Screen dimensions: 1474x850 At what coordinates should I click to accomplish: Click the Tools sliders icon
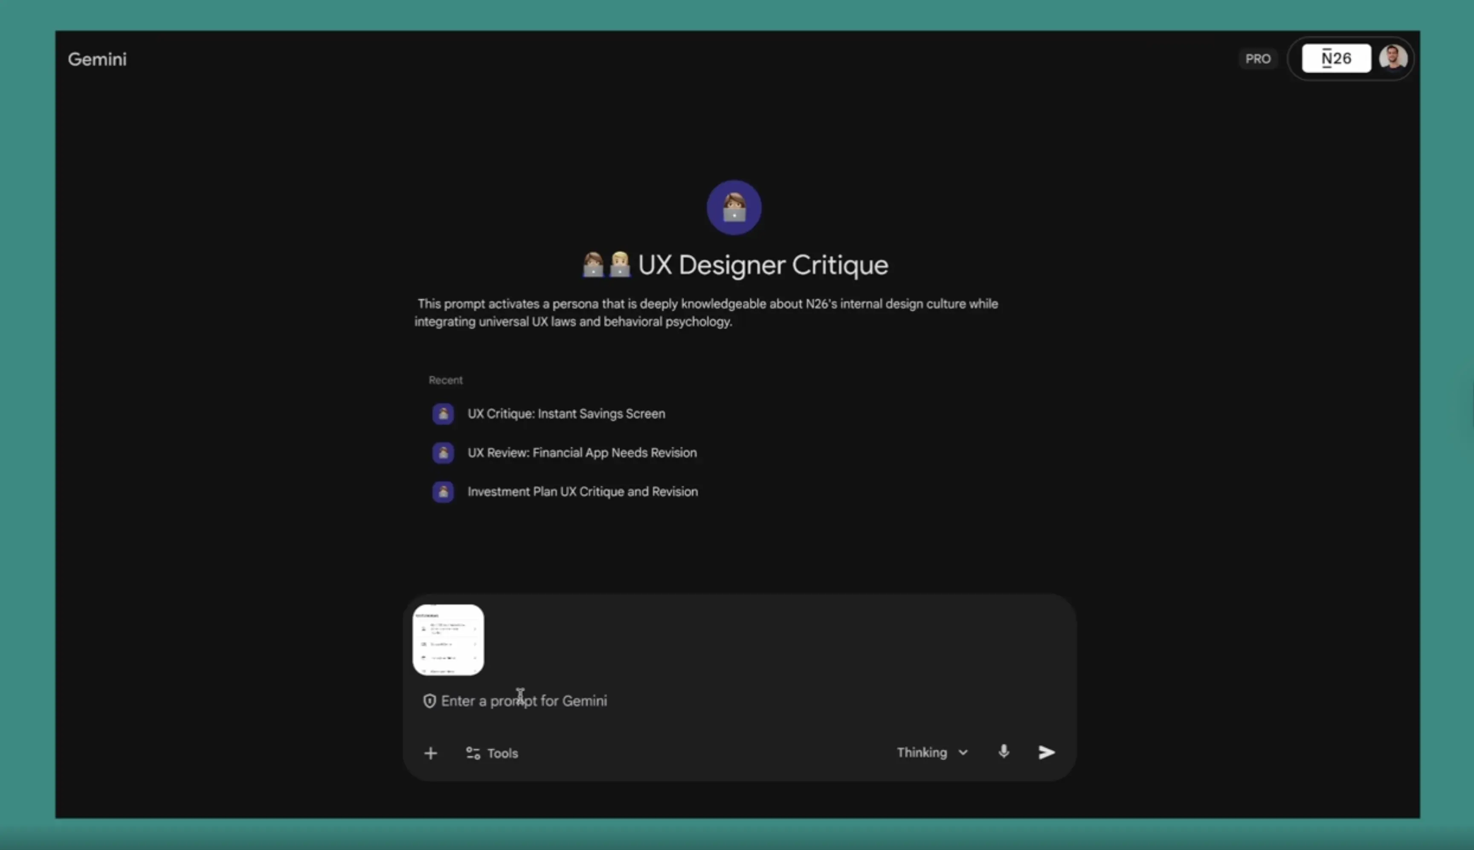pyautogui.click(x=473, y=753)
